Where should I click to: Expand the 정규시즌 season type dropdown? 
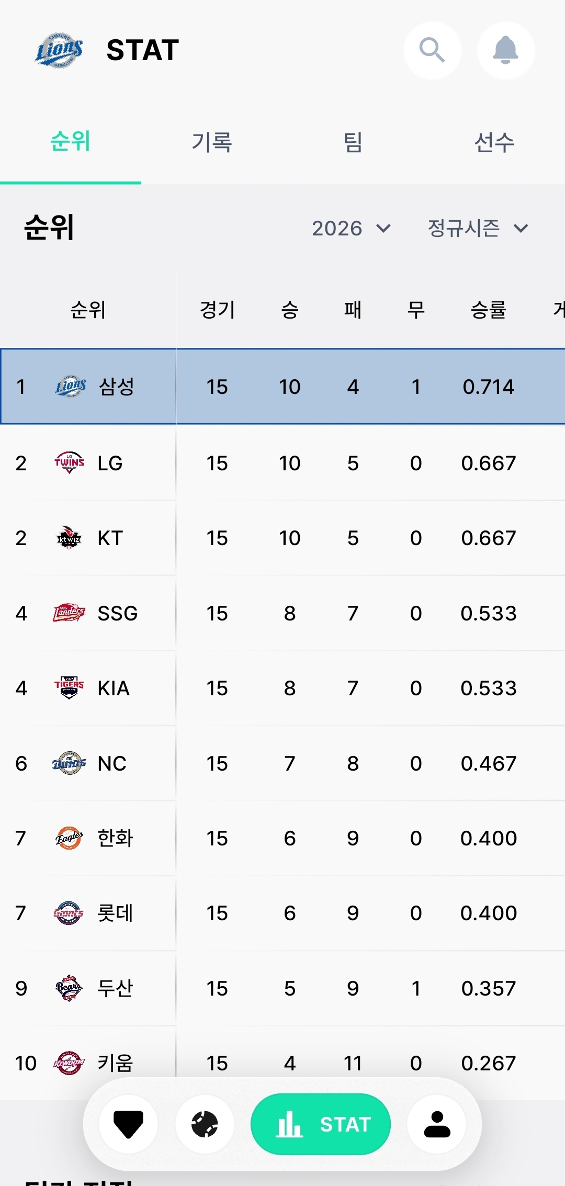tap(478, 228)
